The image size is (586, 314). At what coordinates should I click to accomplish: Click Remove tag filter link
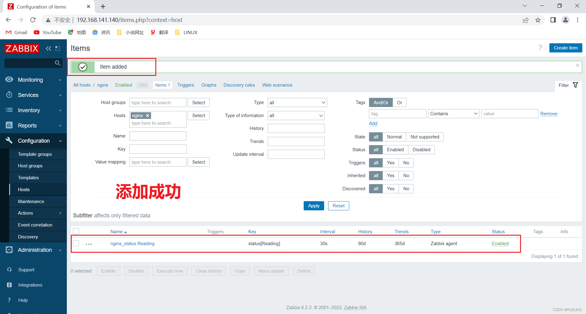click(549, 114)
